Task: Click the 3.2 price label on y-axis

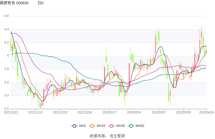Action: click(x=6, y=109)
